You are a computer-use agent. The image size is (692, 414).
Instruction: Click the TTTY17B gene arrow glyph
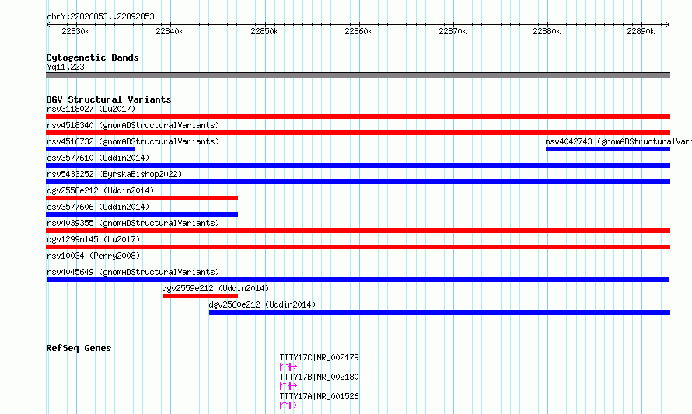[288, 386]
